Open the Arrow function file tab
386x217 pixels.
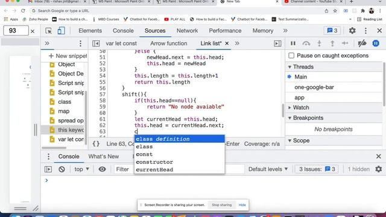click(x=169, y=43)
